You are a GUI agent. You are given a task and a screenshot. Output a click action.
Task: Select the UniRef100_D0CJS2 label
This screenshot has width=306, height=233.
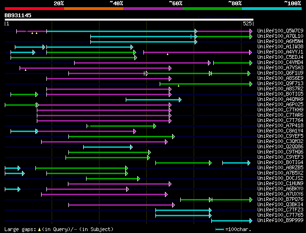point(280,178)
